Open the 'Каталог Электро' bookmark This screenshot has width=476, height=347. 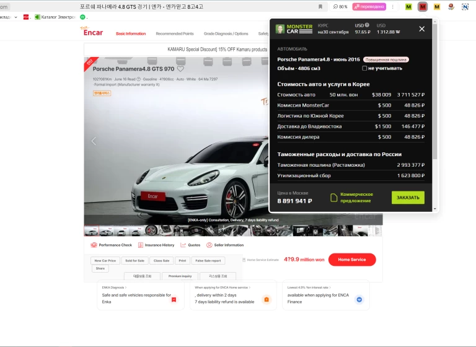click(55, 17)
